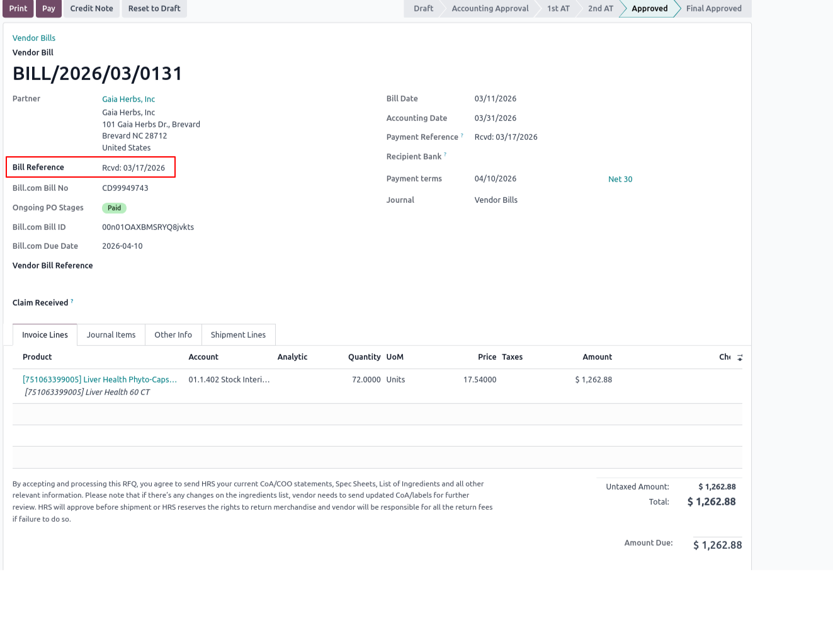The height and width of the screenshot is (620, 833).
Task: Open the Net 30 payment terms link
Action: 620,179
